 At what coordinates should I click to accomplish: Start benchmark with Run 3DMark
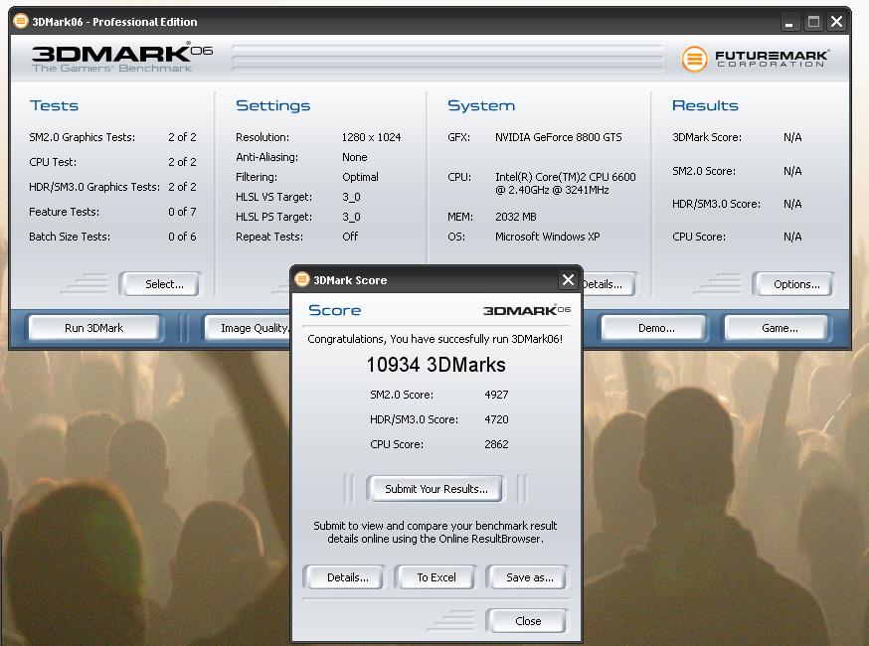click(x=94, y=328)
